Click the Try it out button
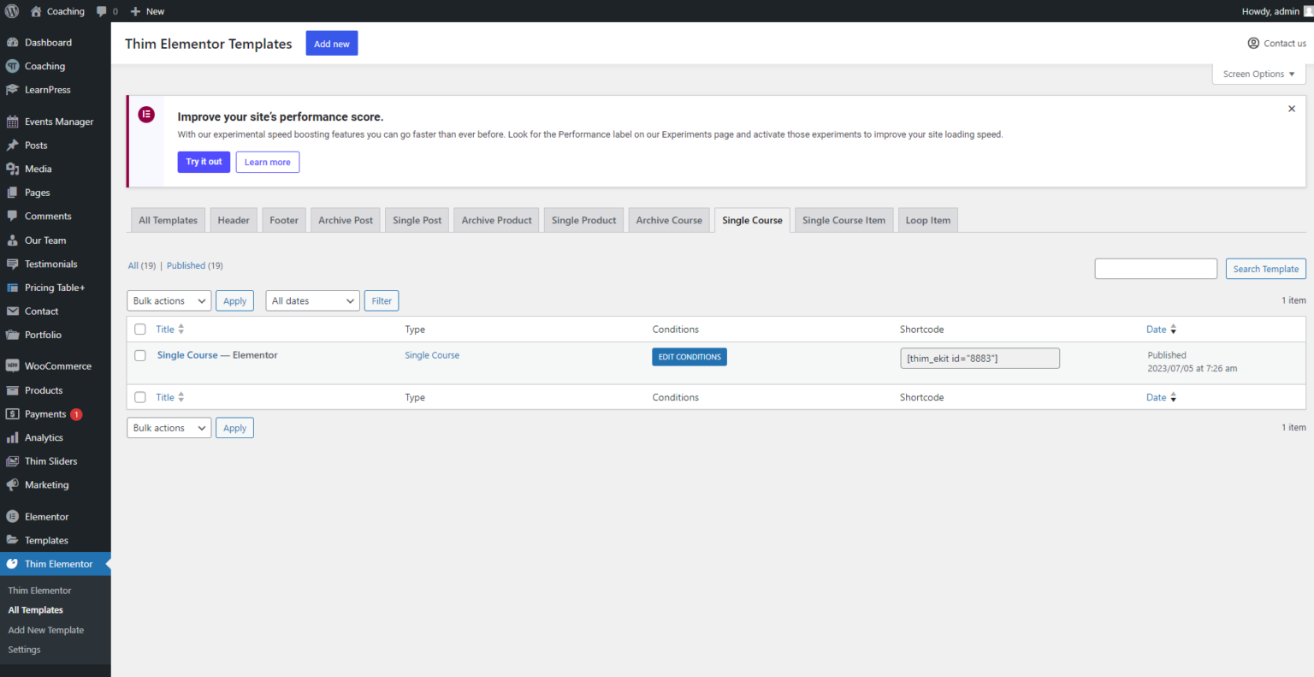Screen dimensions: 1314x677 pos(204,162)
